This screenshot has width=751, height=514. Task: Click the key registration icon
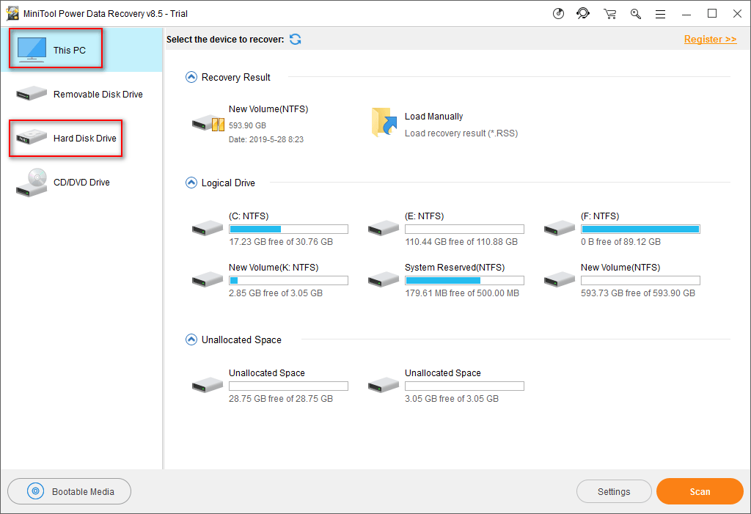636,14
